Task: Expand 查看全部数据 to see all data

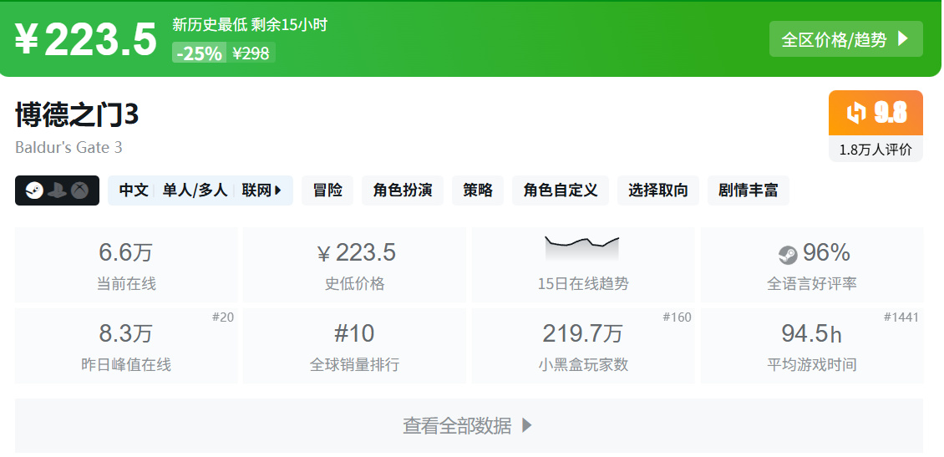Action: [x=469, y=426]
